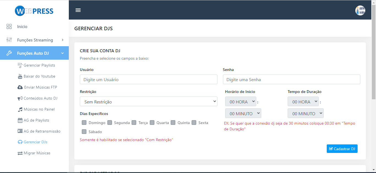Tick the Sábado checkbox
Image resolution: width=376 pixels, height=173 pixels.
[84, 132]
